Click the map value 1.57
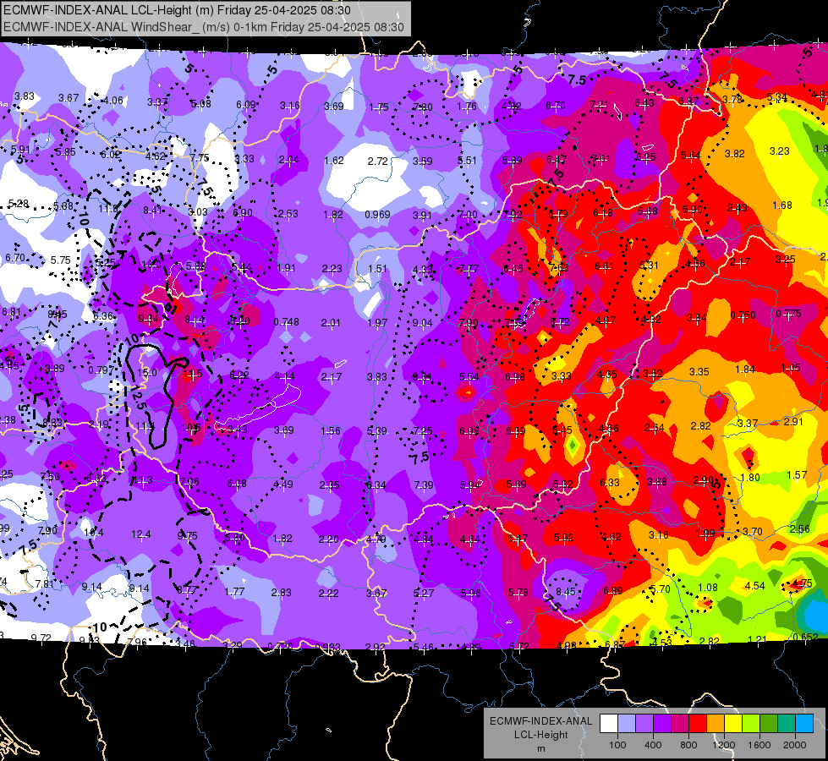Viewport: 828px width, 761px height. [797, 474]
